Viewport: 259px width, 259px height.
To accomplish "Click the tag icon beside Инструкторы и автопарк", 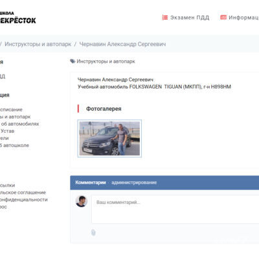I will pyautogui.click(x=73, y=62).
